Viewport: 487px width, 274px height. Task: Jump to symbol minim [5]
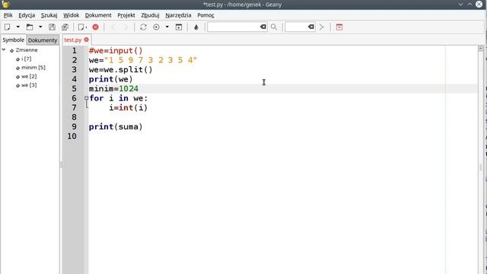[33, 68]
